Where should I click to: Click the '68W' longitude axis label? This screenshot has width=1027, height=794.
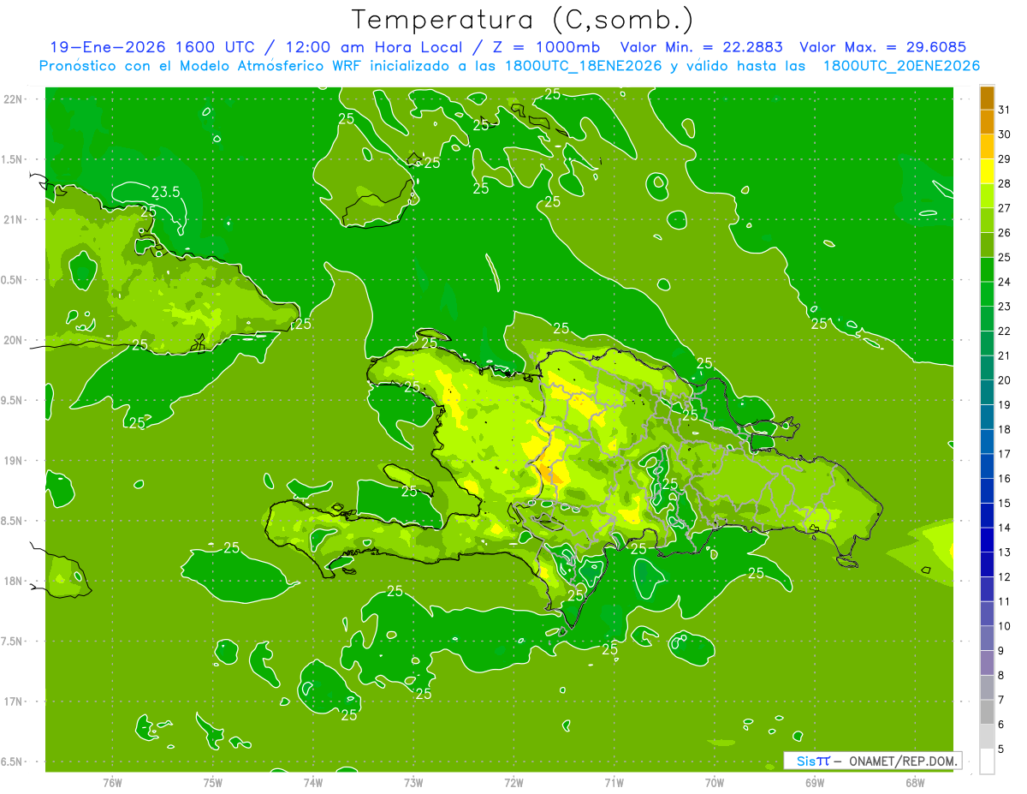point(915,782)
